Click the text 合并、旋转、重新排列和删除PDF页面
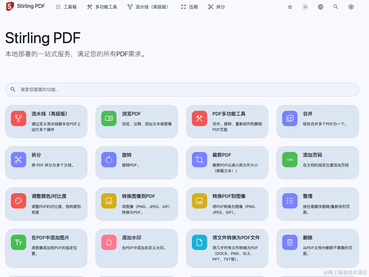This screenshot has width=369, height=277. coord(237,127)
